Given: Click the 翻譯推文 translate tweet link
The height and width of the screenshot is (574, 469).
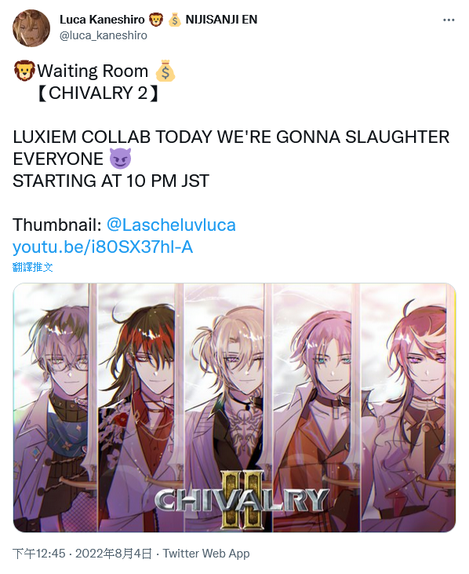Looking at the screenshot, I should pyautogui.click(x=32, y=267).
